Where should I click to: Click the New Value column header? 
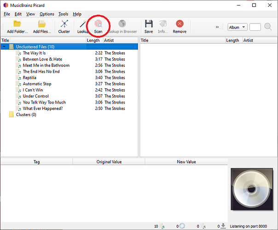[186, 162]
